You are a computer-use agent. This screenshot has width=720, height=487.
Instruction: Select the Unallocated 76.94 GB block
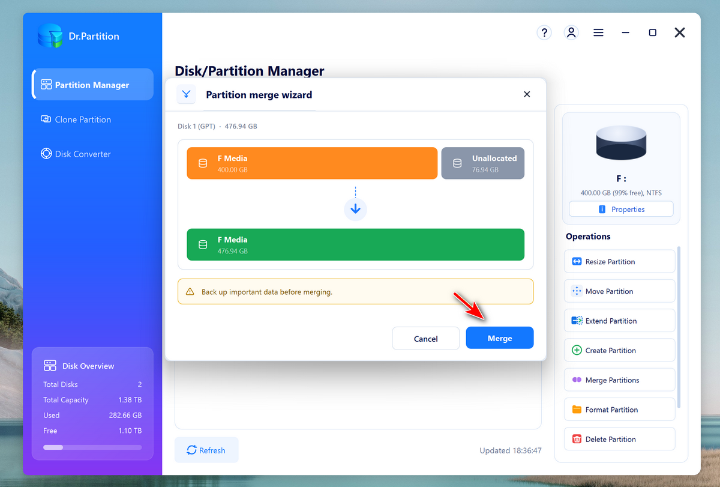[483, 163]
